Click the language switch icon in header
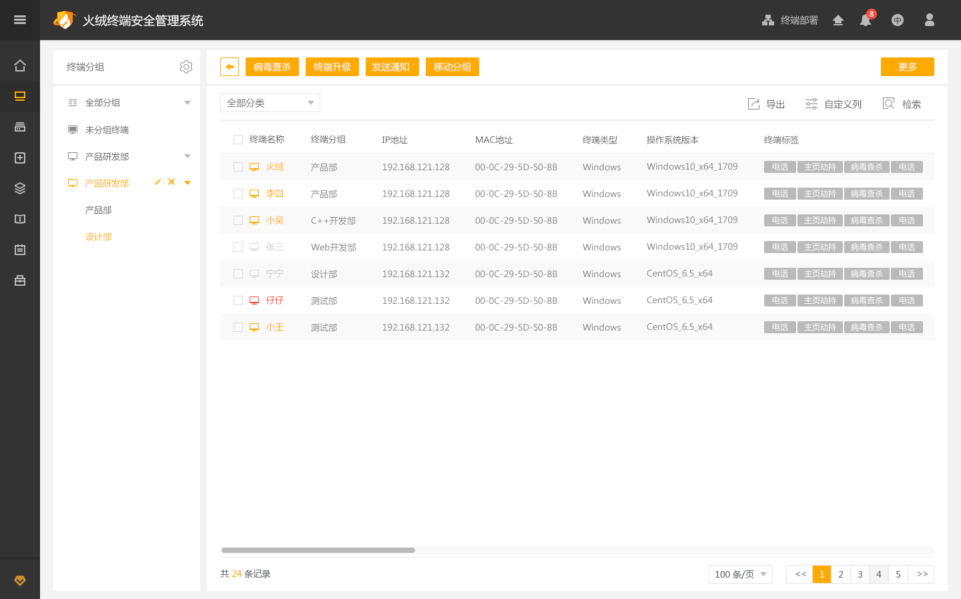 [x=898, y=21]
